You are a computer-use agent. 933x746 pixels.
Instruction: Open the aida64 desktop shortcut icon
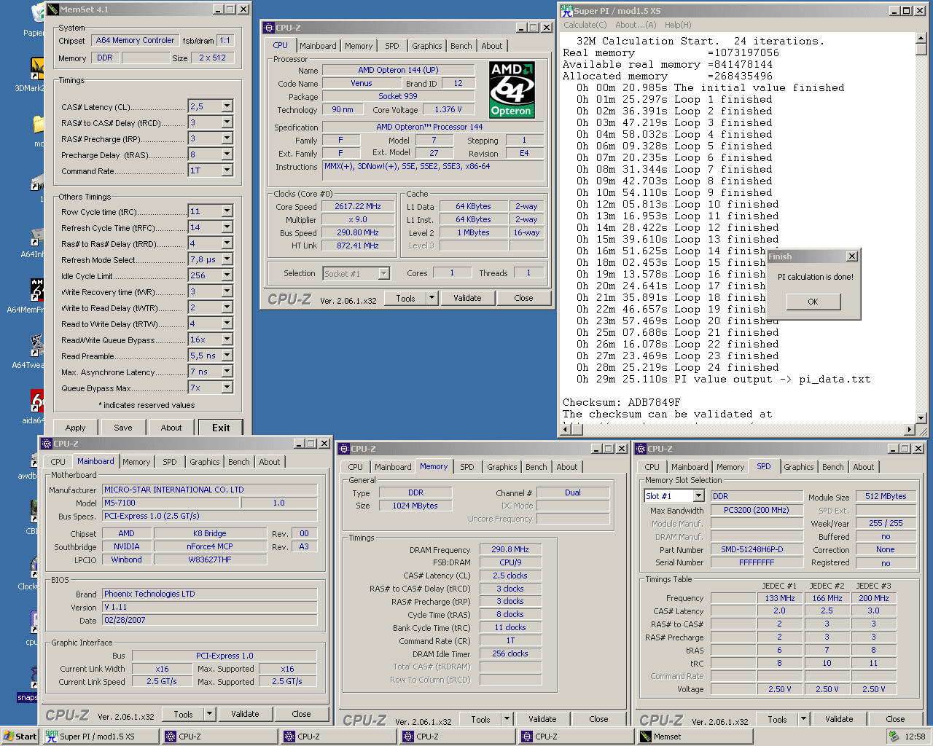tap(37, 401)
